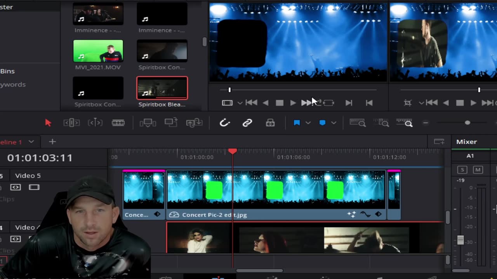Toggle the Linked Selection chain icon
497x279 pixels.
247,123
